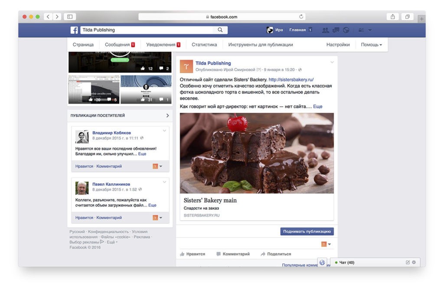Open identity selector on Каллиников post
Viewport: 444px width, 293px height.
pos(157,218)
